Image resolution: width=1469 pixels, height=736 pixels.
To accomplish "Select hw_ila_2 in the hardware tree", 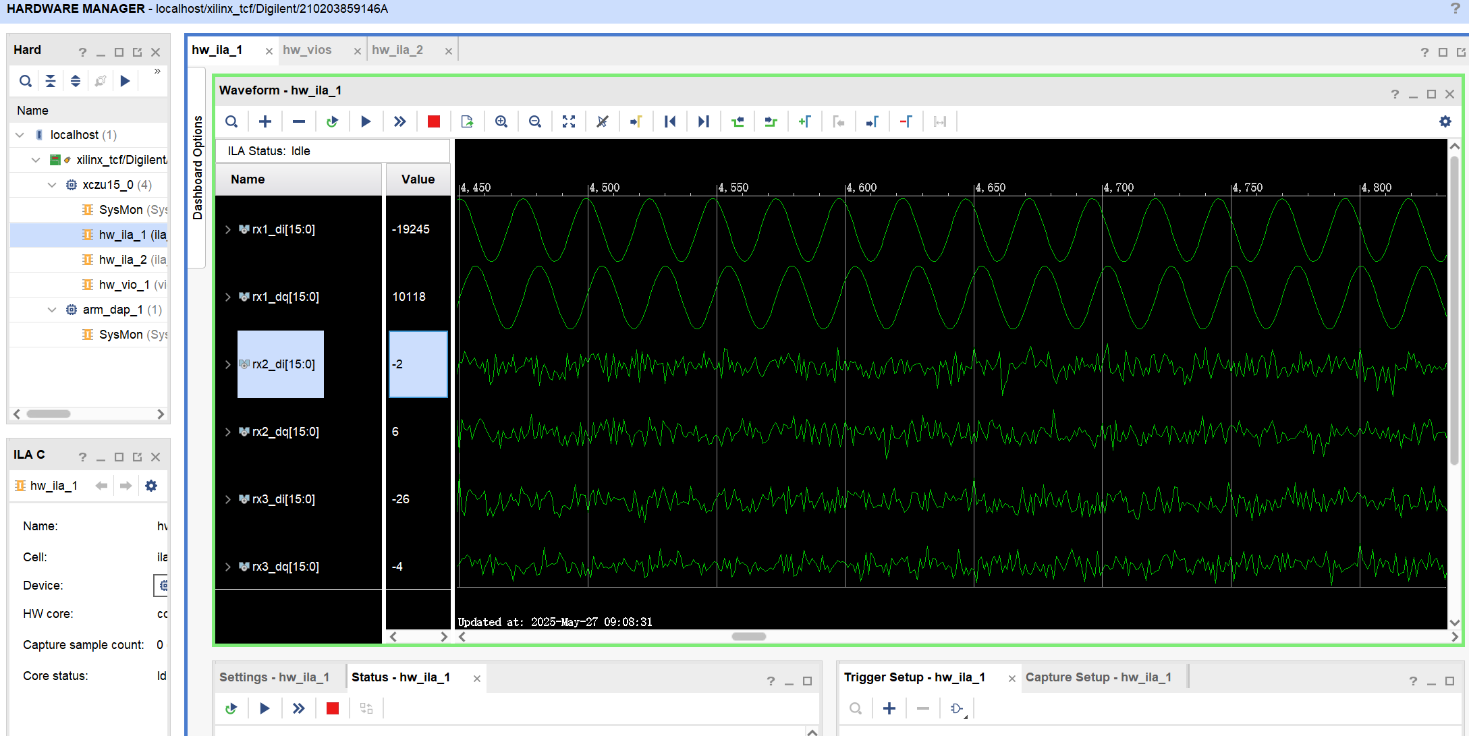I will [x=122, y=260].
